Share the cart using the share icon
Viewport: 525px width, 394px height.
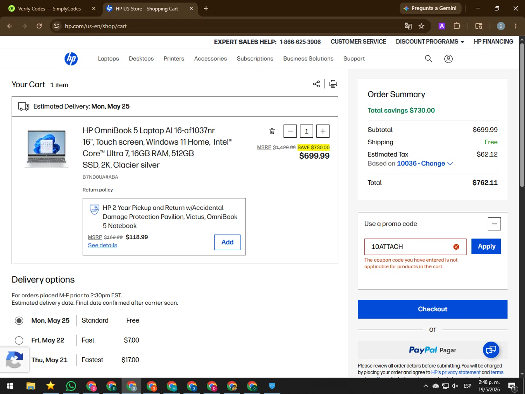(x=316, y=84)
